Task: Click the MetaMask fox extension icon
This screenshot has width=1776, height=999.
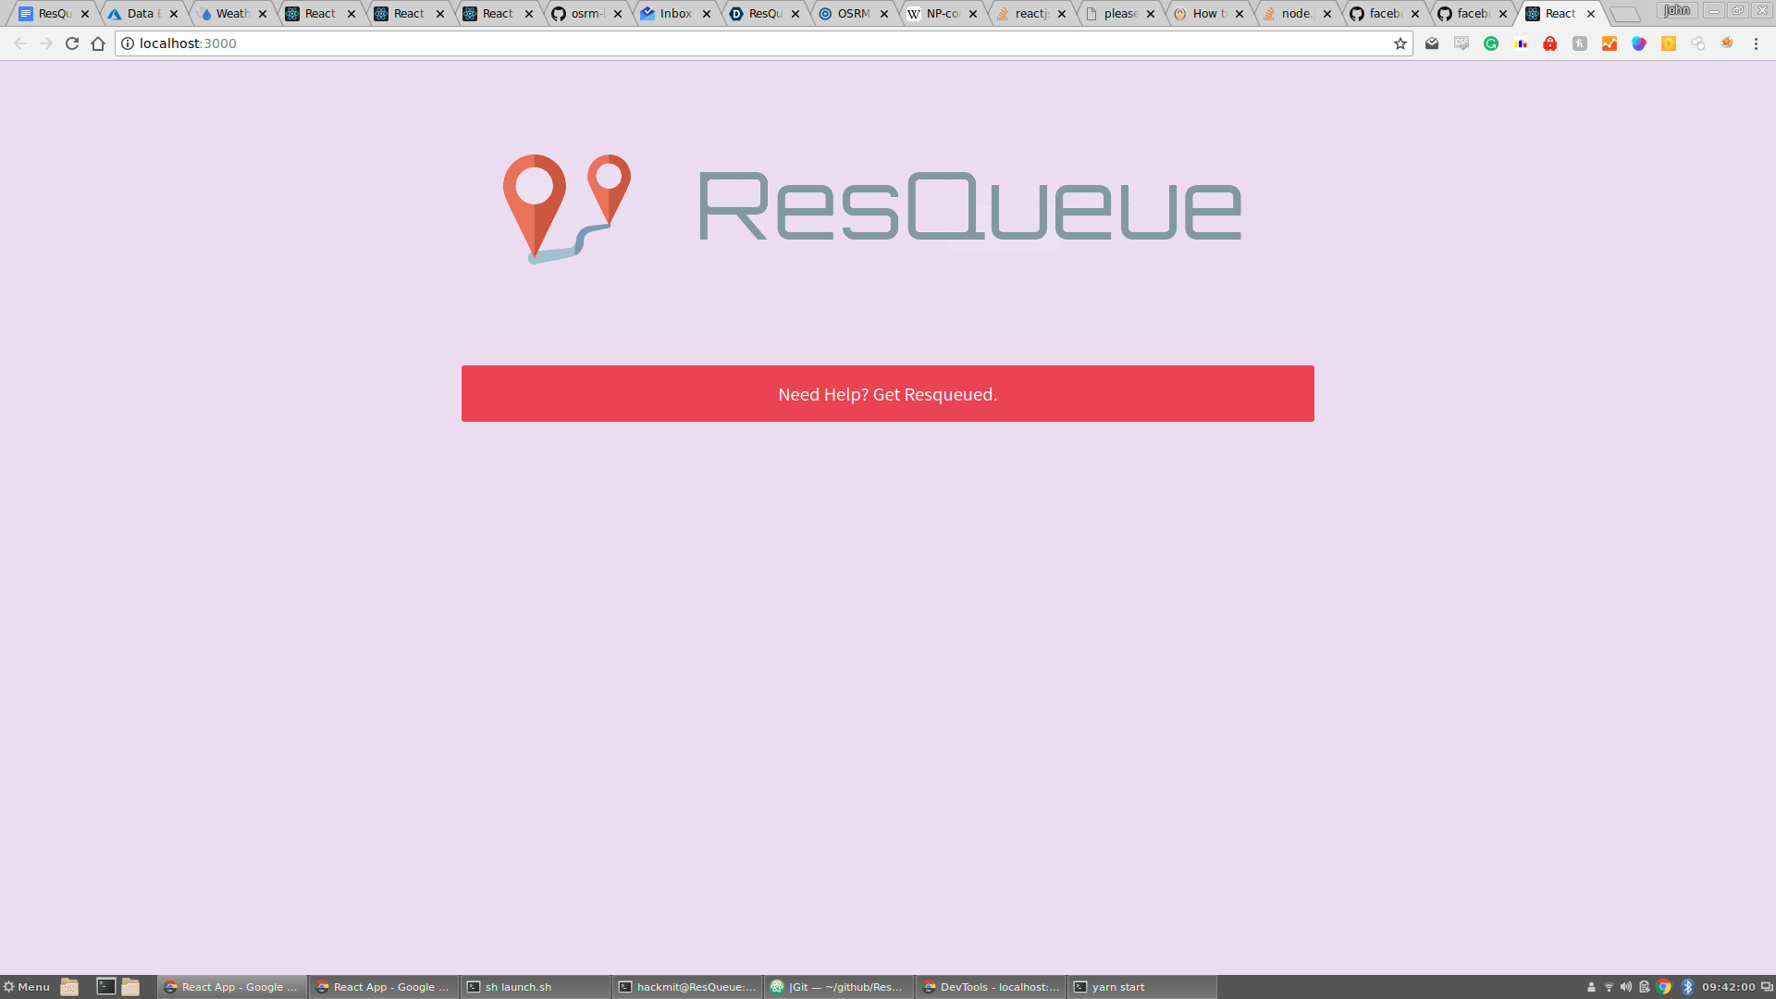Action: point(1727,43)
